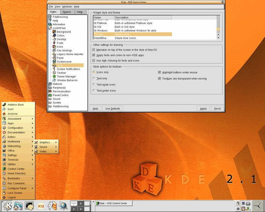Launch ICQ from the panel
The width and height of the screenshot is (265, 212).
pyautogui.click(x=41, y=206)
